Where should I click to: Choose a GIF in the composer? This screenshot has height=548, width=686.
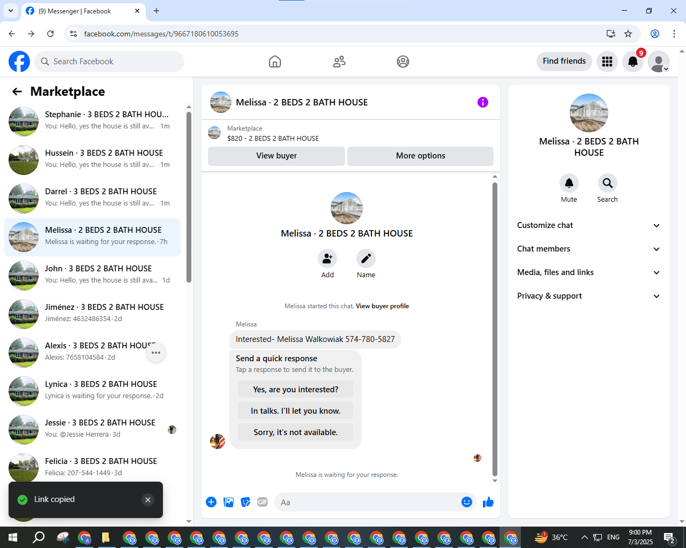pyautogui.click(x=263, y=502)
